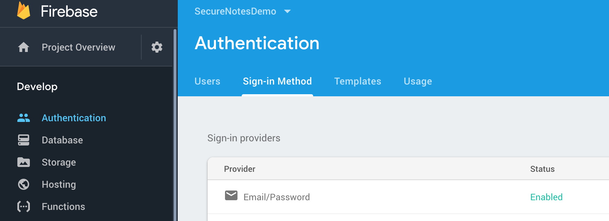Open Hosting section in sidebar
Image resolution: width=609 pixels, height=221 pixels.
pos(59,184)
